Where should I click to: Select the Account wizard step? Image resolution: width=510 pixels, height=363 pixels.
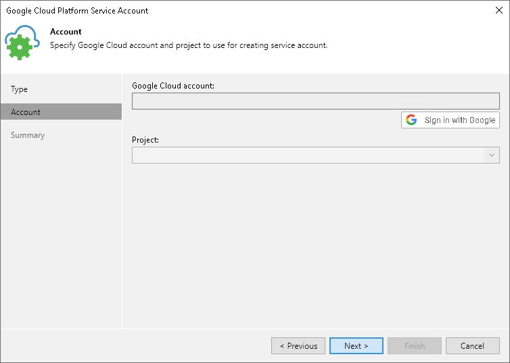click(x=61, y=112)
